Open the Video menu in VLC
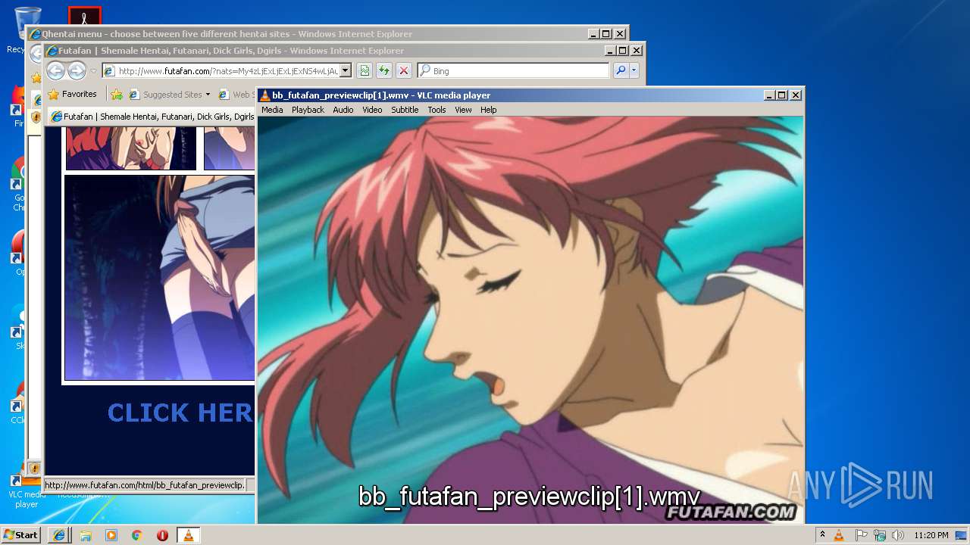This screenshot has height=545, width=970. [x=372, y=110]
